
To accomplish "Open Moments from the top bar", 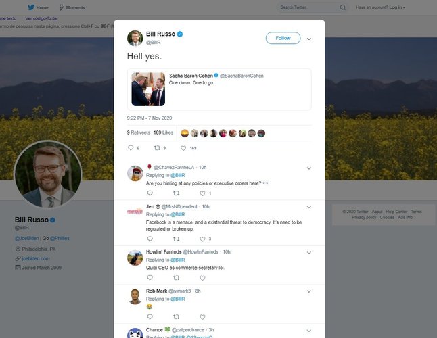I will point(72,7).
